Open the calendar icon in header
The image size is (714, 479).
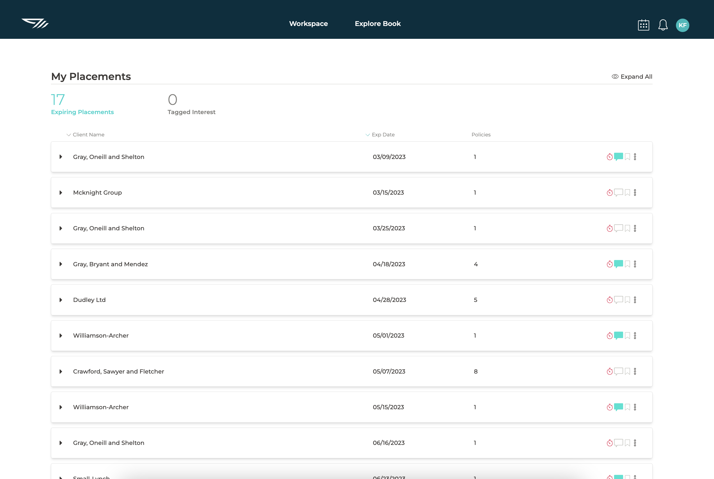643,25
